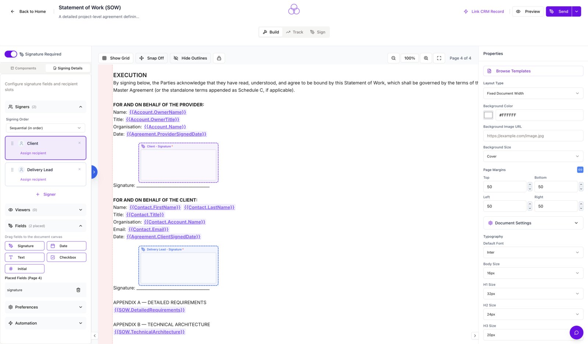The image size is (588, 344).
Task: Toggle the Signature Required switch
Action: [x=11, y=54]
